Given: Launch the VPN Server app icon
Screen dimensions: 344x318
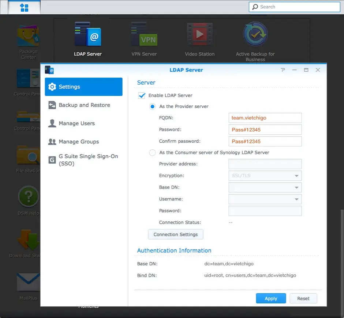Looking at the screenshot, I should click(144, 34).
